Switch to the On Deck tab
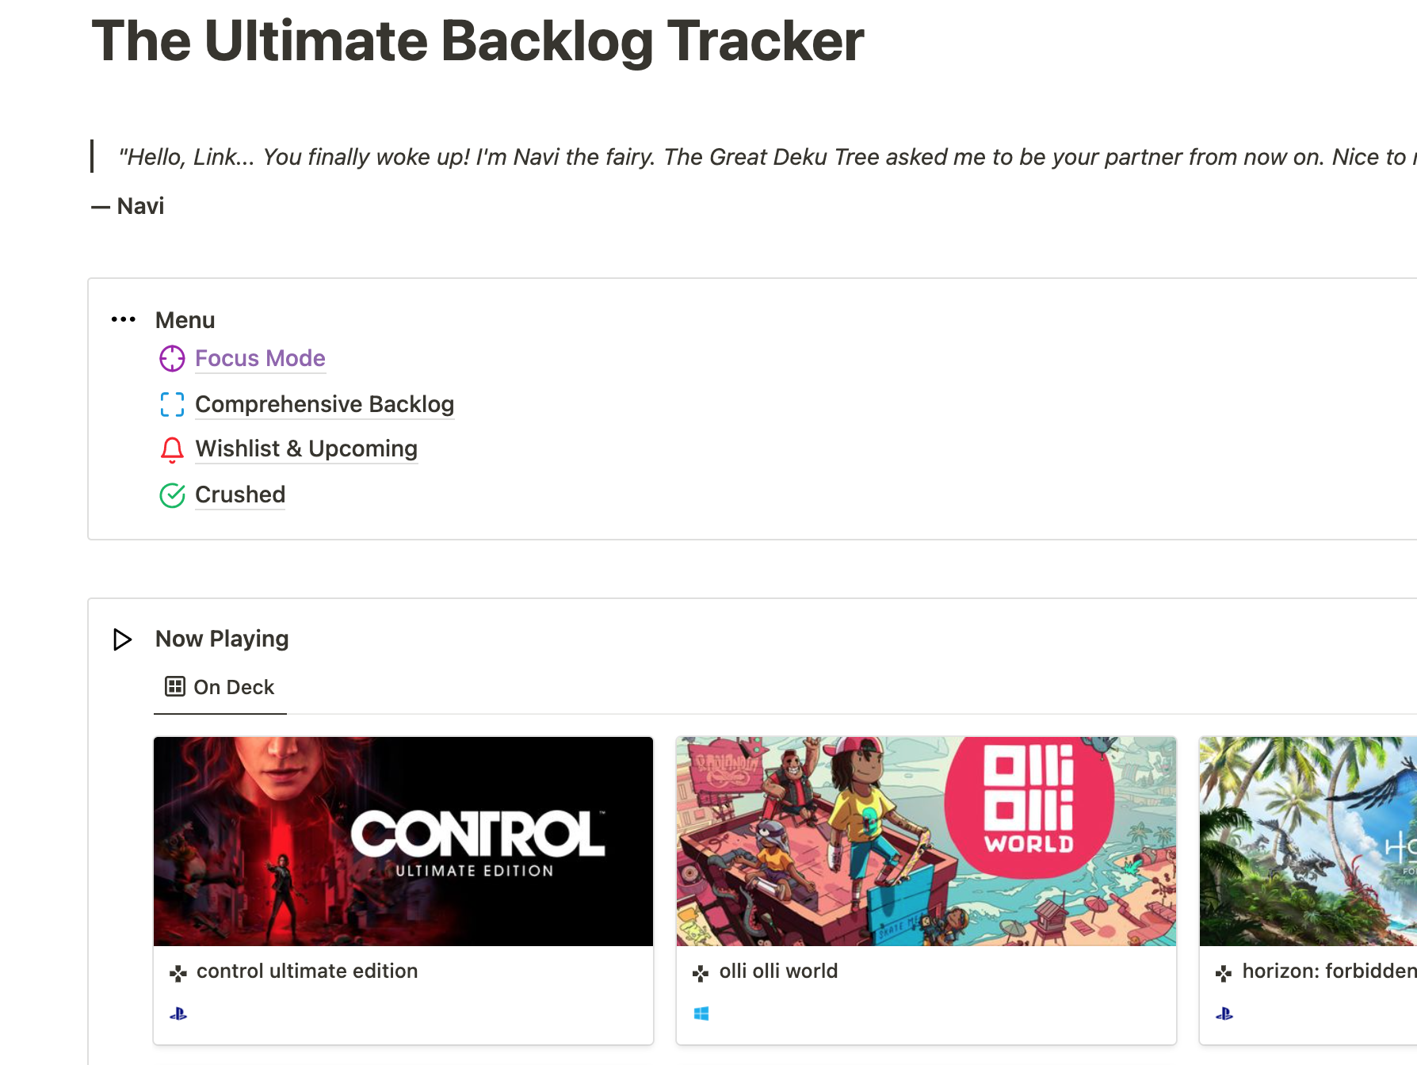Image resolution: width=1417 pixels, height=1065 pixels. [x=232, y=686]
